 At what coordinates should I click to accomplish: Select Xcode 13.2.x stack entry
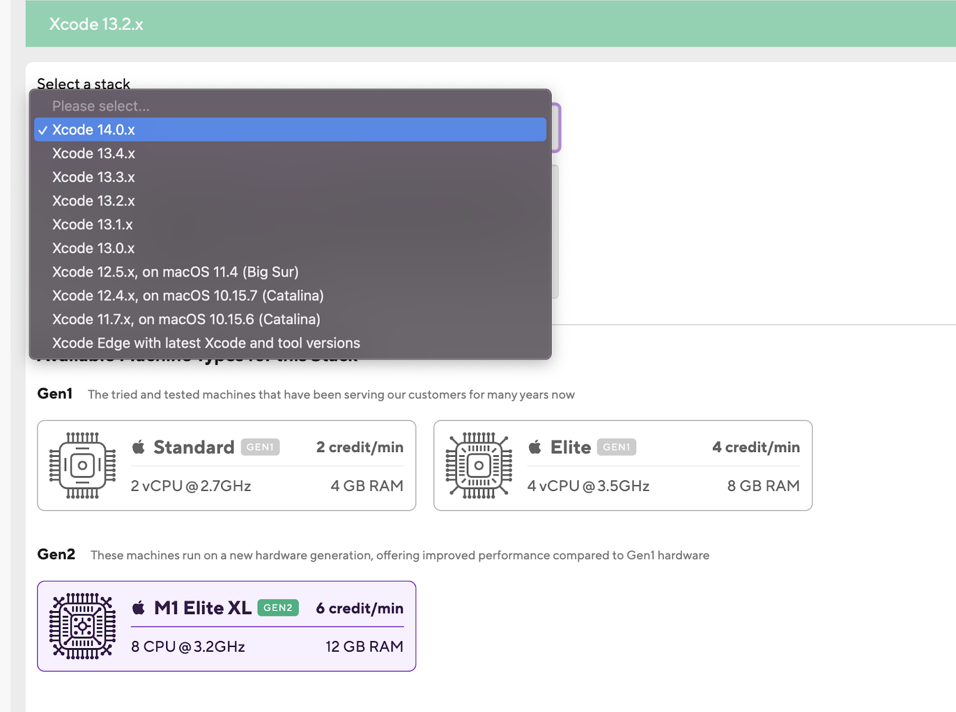(x=290, y=201)
